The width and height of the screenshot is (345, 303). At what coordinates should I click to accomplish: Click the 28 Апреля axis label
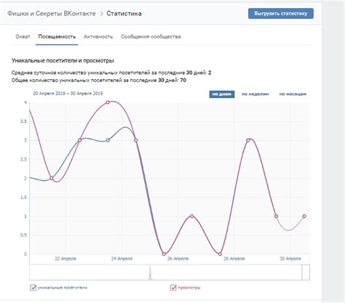[x=234, y=259]
